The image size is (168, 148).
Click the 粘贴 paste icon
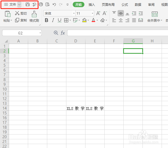click(x=8, y=14)
